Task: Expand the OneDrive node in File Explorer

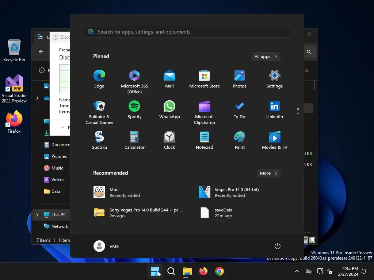Action: [37, 98]
